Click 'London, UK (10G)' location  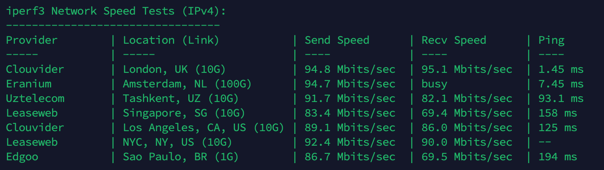coord(174,69)
